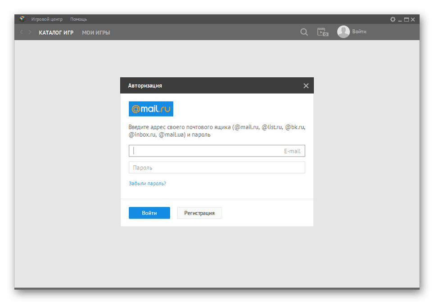This screenshot has width=434, height=304.
Task: Open the Игровой центр menu
Action: [47, 19]
